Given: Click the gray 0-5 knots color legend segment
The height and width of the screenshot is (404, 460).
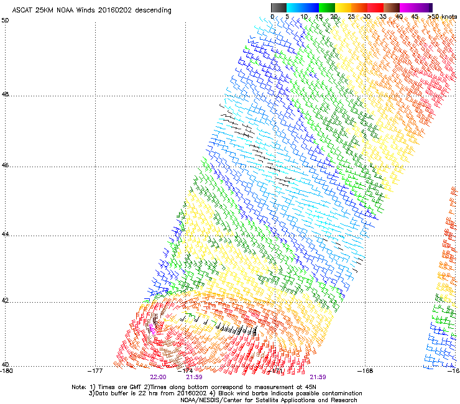Looking at the screenshot, I should coord(278,7).
